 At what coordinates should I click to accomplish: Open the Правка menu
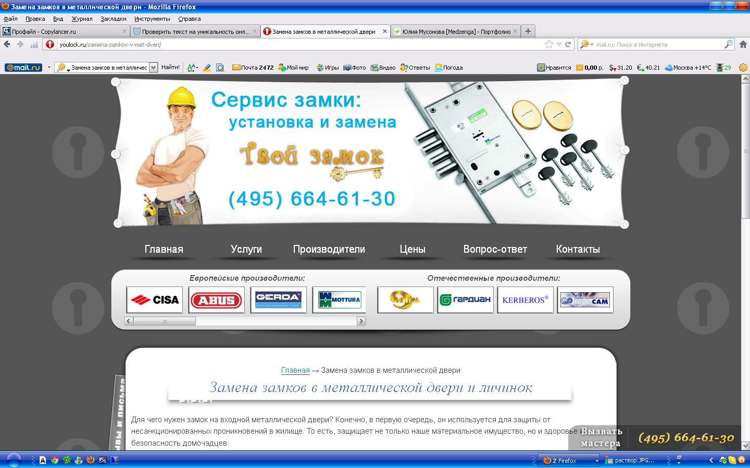pyautogui.click(x=35, y=19)
